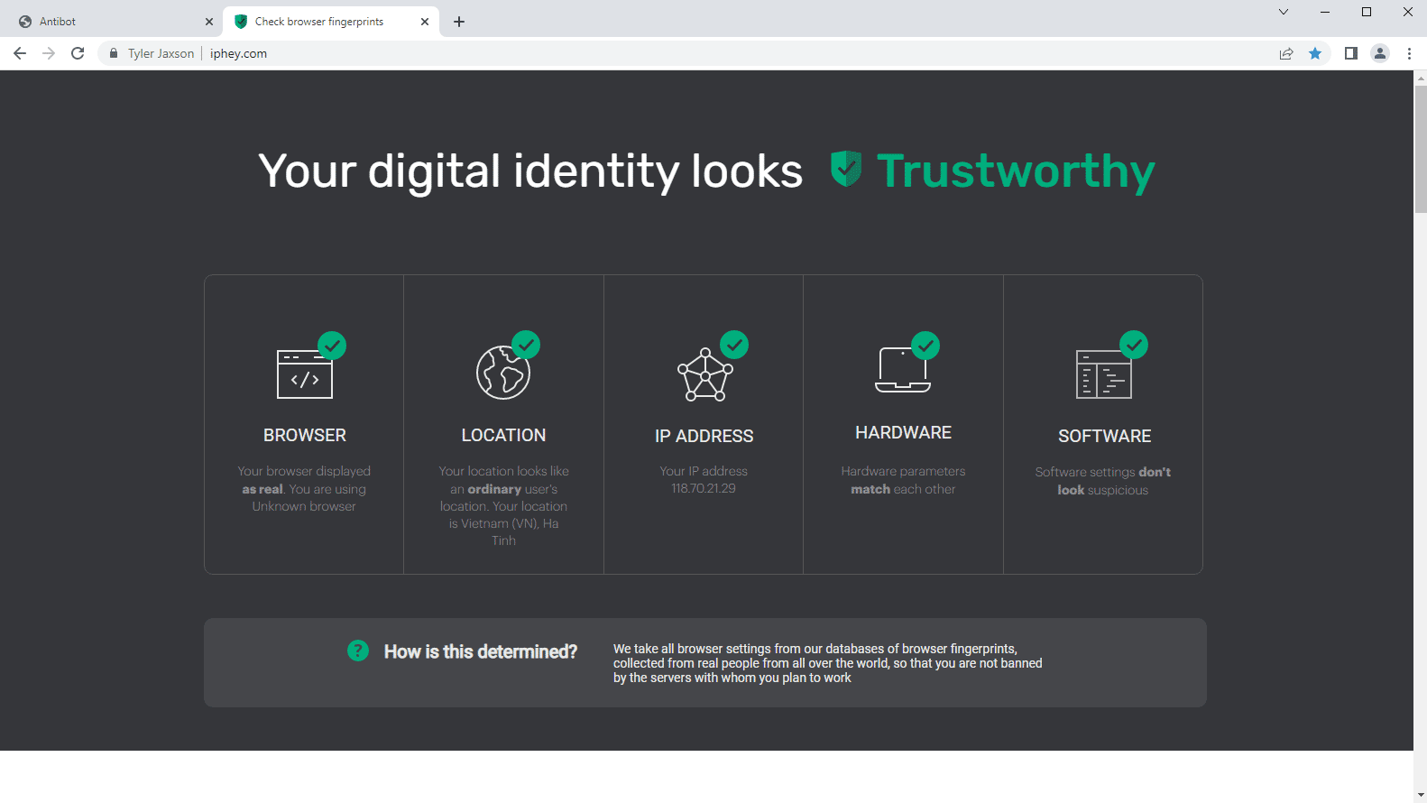Image resolution: width=1427 pixels, height=803 pixels.
Task: Click the page vertical scrollbar thumb
Action: point(1421,150)
